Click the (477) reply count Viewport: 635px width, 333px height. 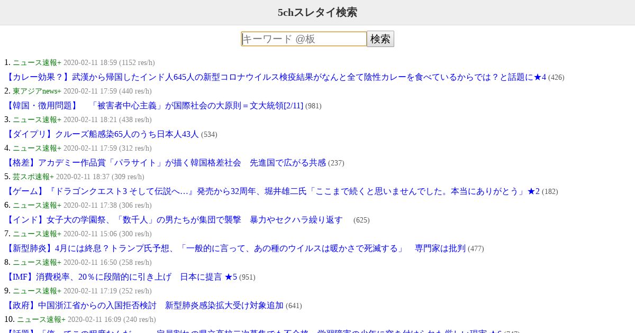[476, 249]
